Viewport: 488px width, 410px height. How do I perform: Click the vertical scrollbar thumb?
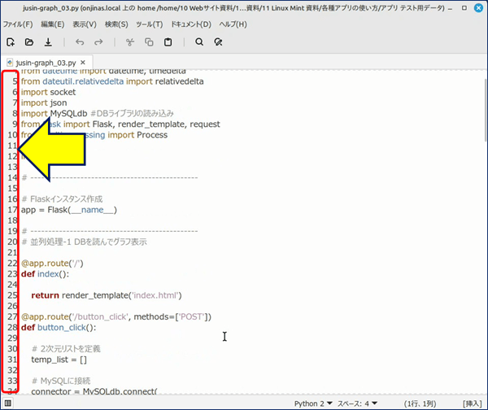486,111
